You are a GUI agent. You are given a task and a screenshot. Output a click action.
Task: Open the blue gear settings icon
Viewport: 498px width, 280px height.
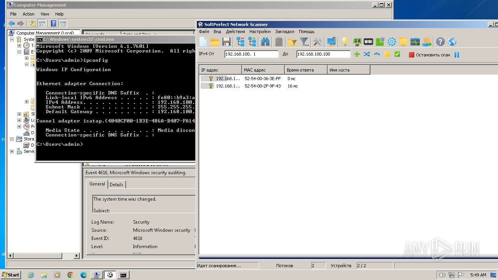(x=391, y=42)
